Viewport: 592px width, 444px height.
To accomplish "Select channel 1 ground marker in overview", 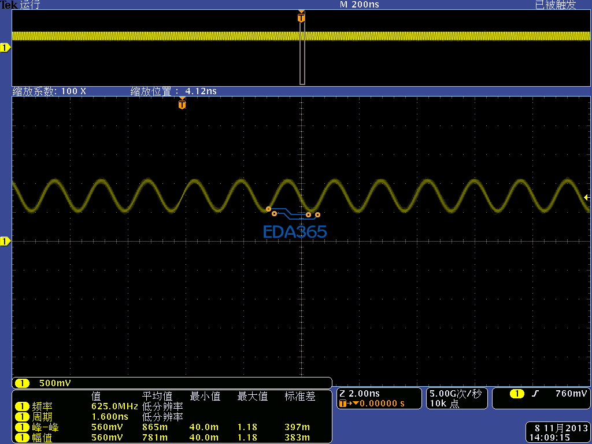I will coord(5,48).
